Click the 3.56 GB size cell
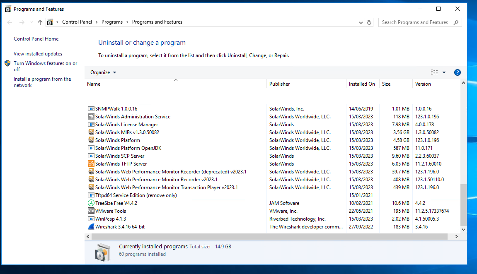The height and width of the screenshot is (274, 477). pyautogui.click(x=401, y=132)
